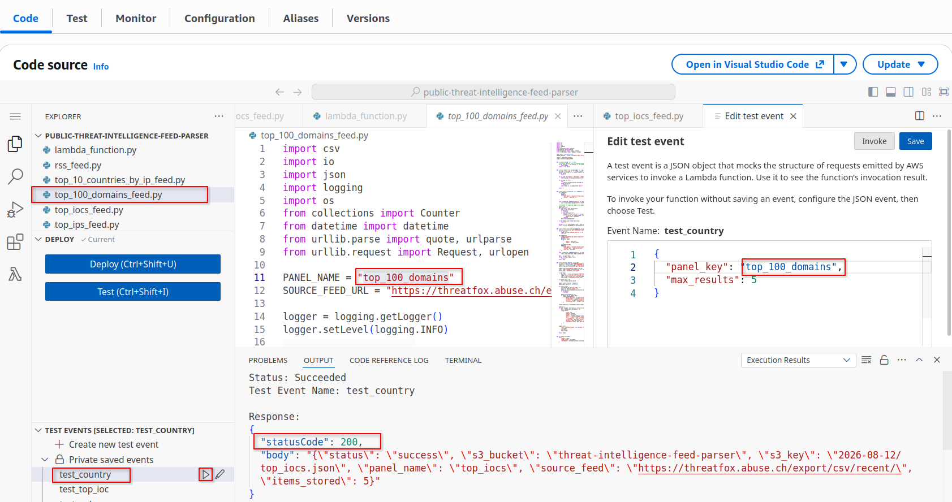The image size is (952, 502).
Task: Click Deploy (Ctrl+Shift+U) button
Action: (x=133, y=264)
